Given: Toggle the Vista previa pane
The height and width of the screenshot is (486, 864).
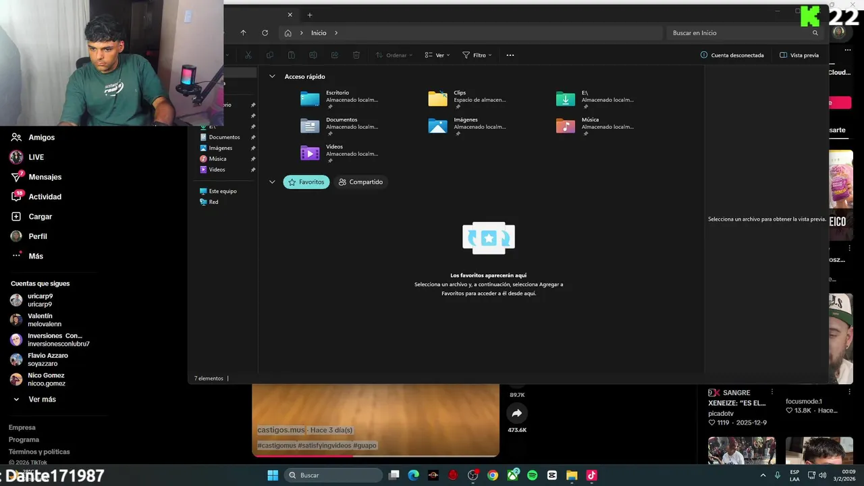Looking at the screenshot, I should (x=799, y=55).
